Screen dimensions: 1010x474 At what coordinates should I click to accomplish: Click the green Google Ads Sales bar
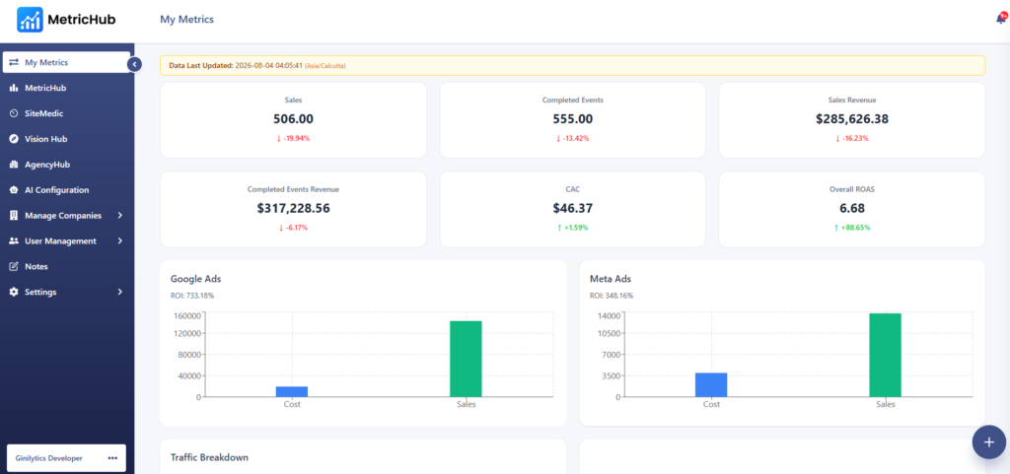click(x=466, y=359)
